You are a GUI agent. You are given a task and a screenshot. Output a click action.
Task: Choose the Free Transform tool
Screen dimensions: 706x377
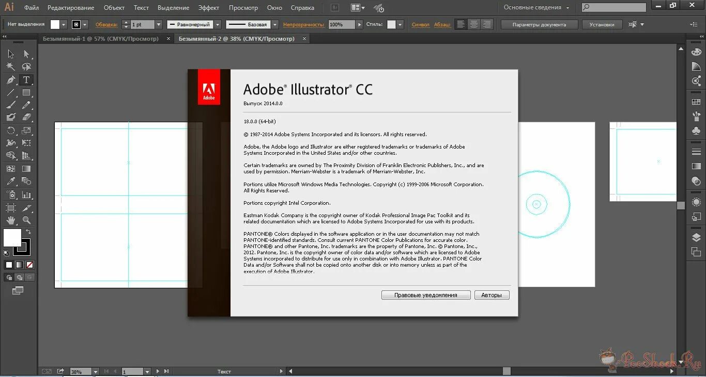(26, 143)
